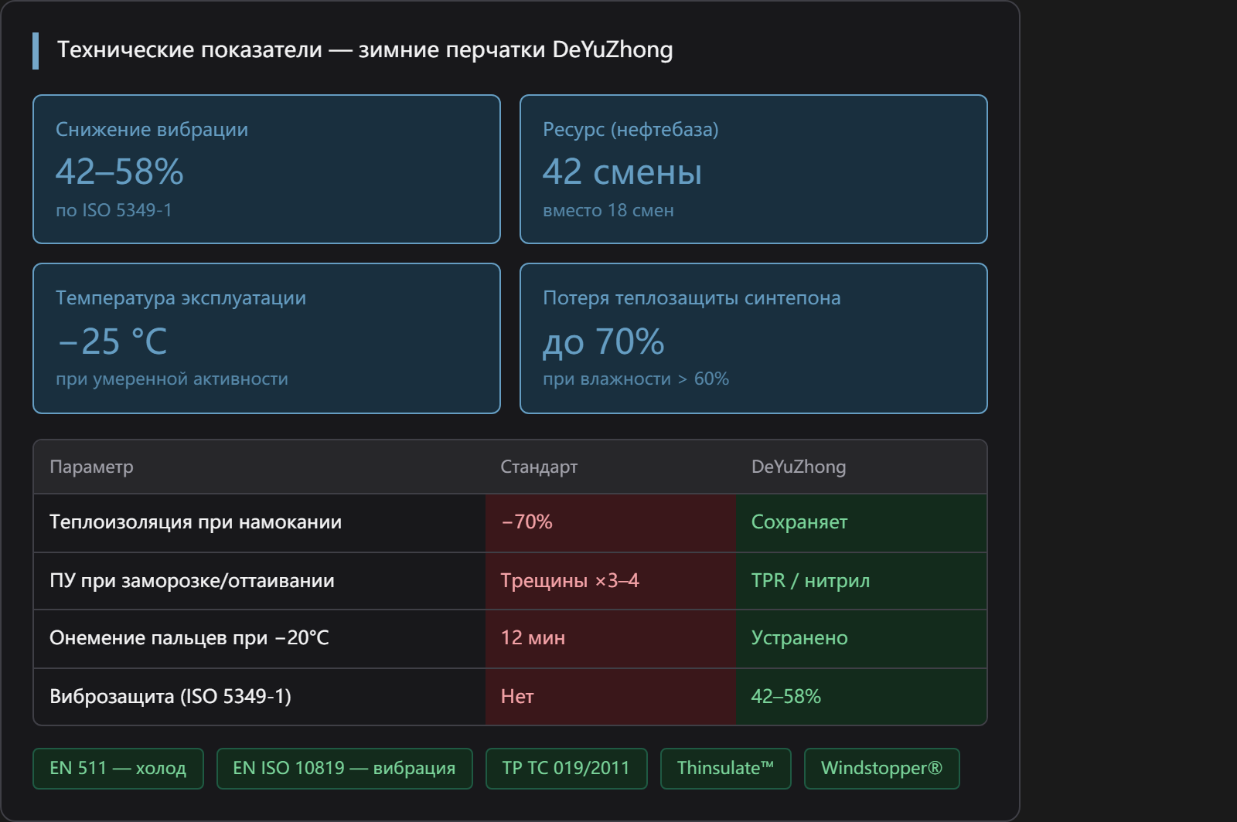Click the "ПУ при заморозке/оттаивании" row label
The width and height of the screenshot is (1237, 822).
coord(192,581)
